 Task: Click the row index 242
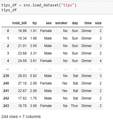click(6, 98)
